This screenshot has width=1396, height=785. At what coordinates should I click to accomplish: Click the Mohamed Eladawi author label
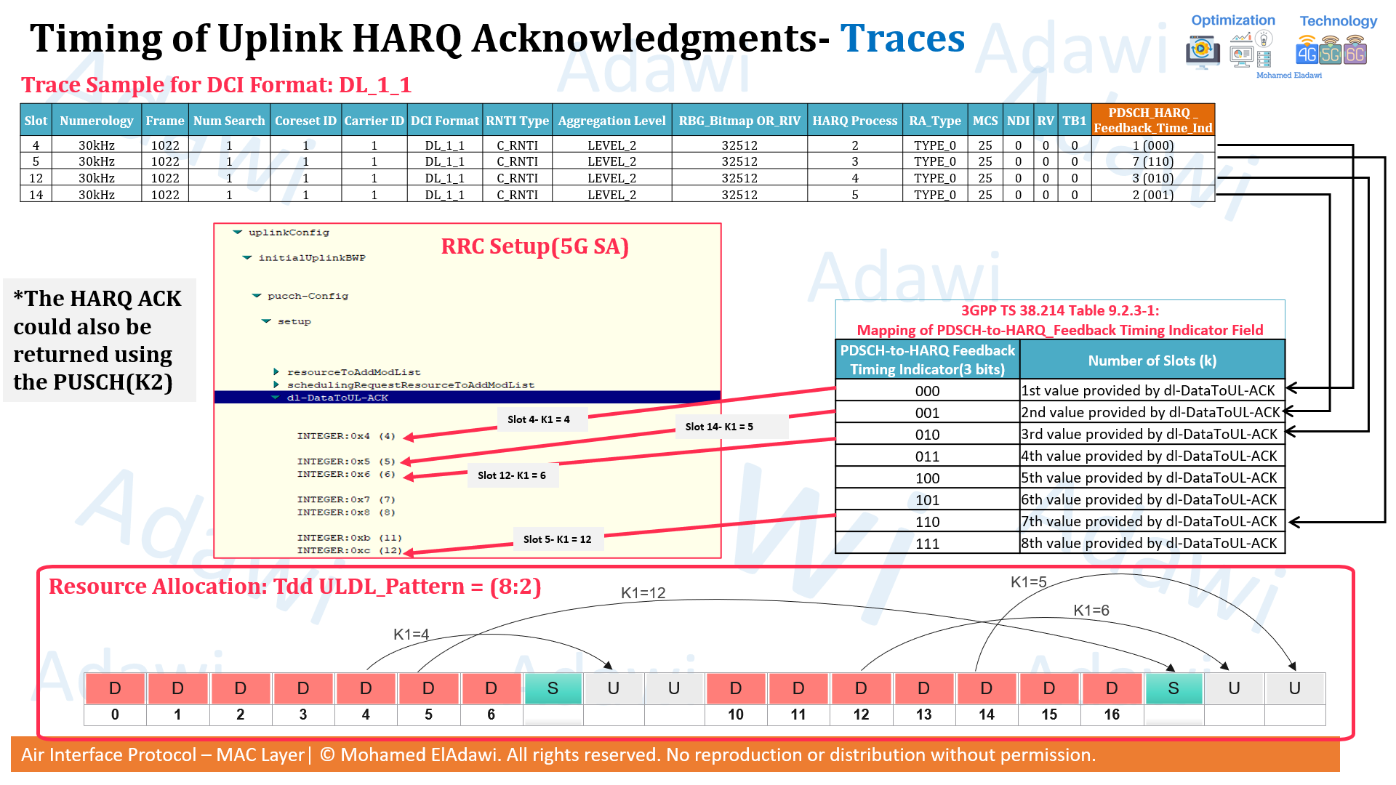point(1288,75)
